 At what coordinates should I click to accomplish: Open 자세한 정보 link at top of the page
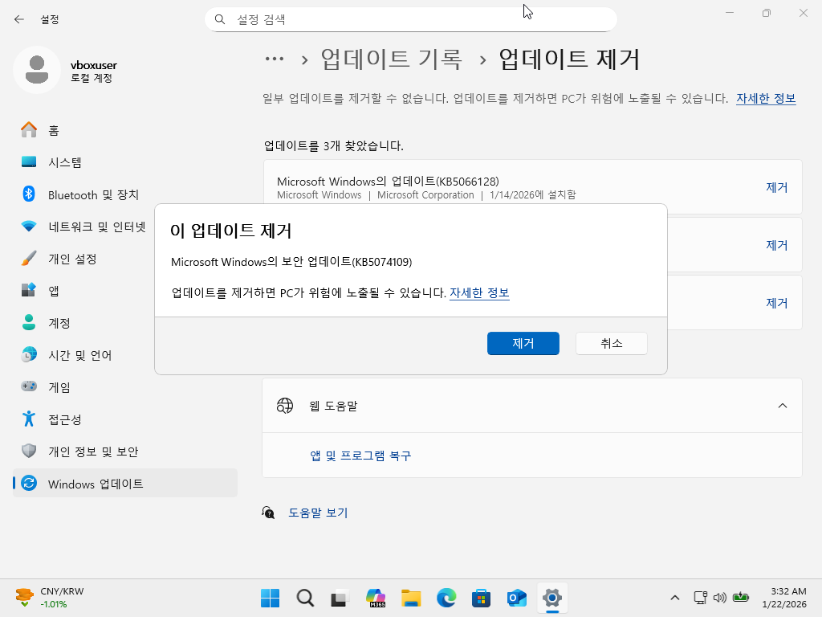click(766, 99)
